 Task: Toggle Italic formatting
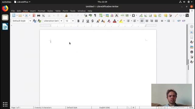pyautogui.click(x=83, y=21)
